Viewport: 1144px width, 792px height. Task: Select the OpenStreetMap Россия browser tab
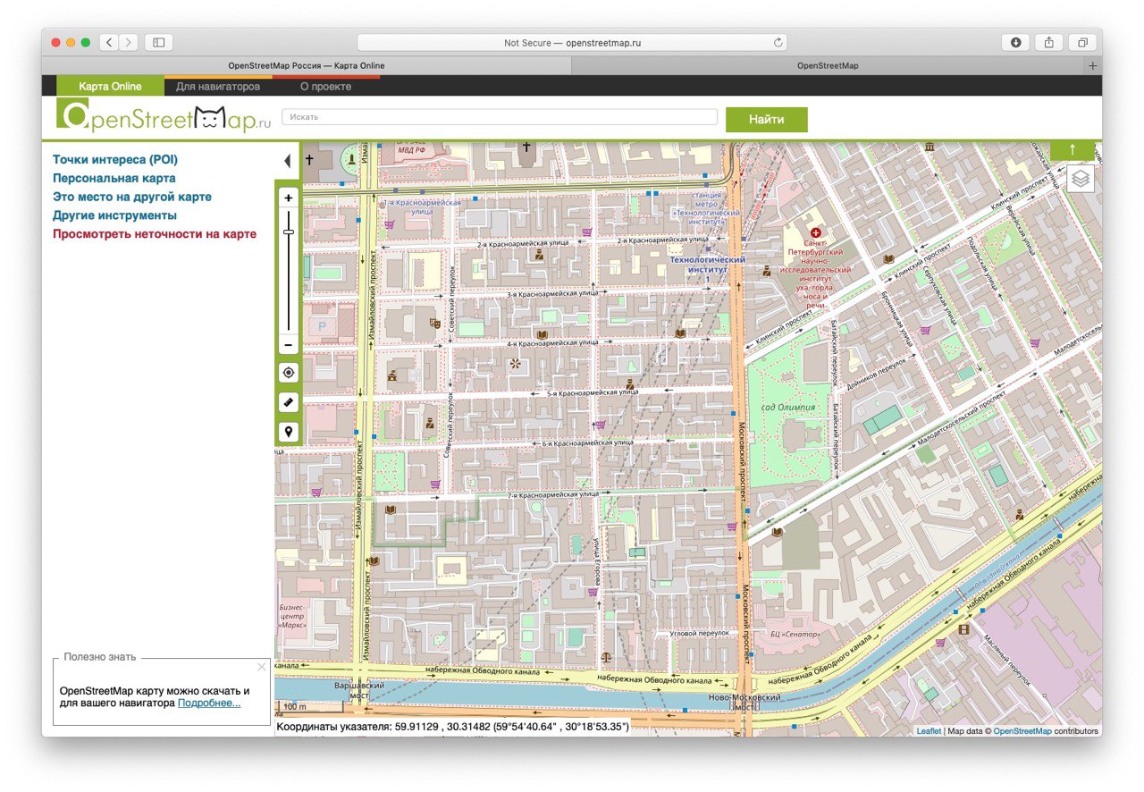[x=306, y=65]
